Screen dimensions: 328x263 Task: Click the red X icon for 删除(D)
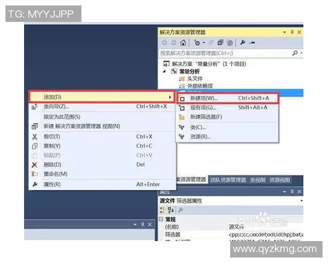point(34,165)
